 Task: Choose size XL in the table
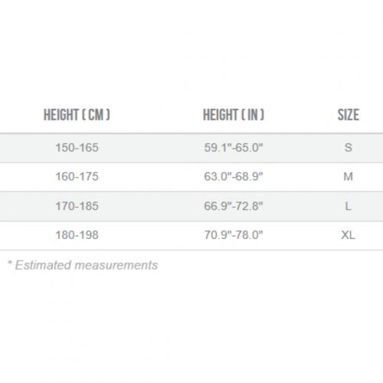pyautogui.click(x=349, y=235)
